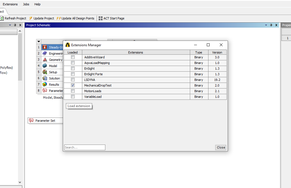Uncheck the MechanicalDropTest extension checkbox
Viewport: 291px width, 188px height.
coord(73,85)
